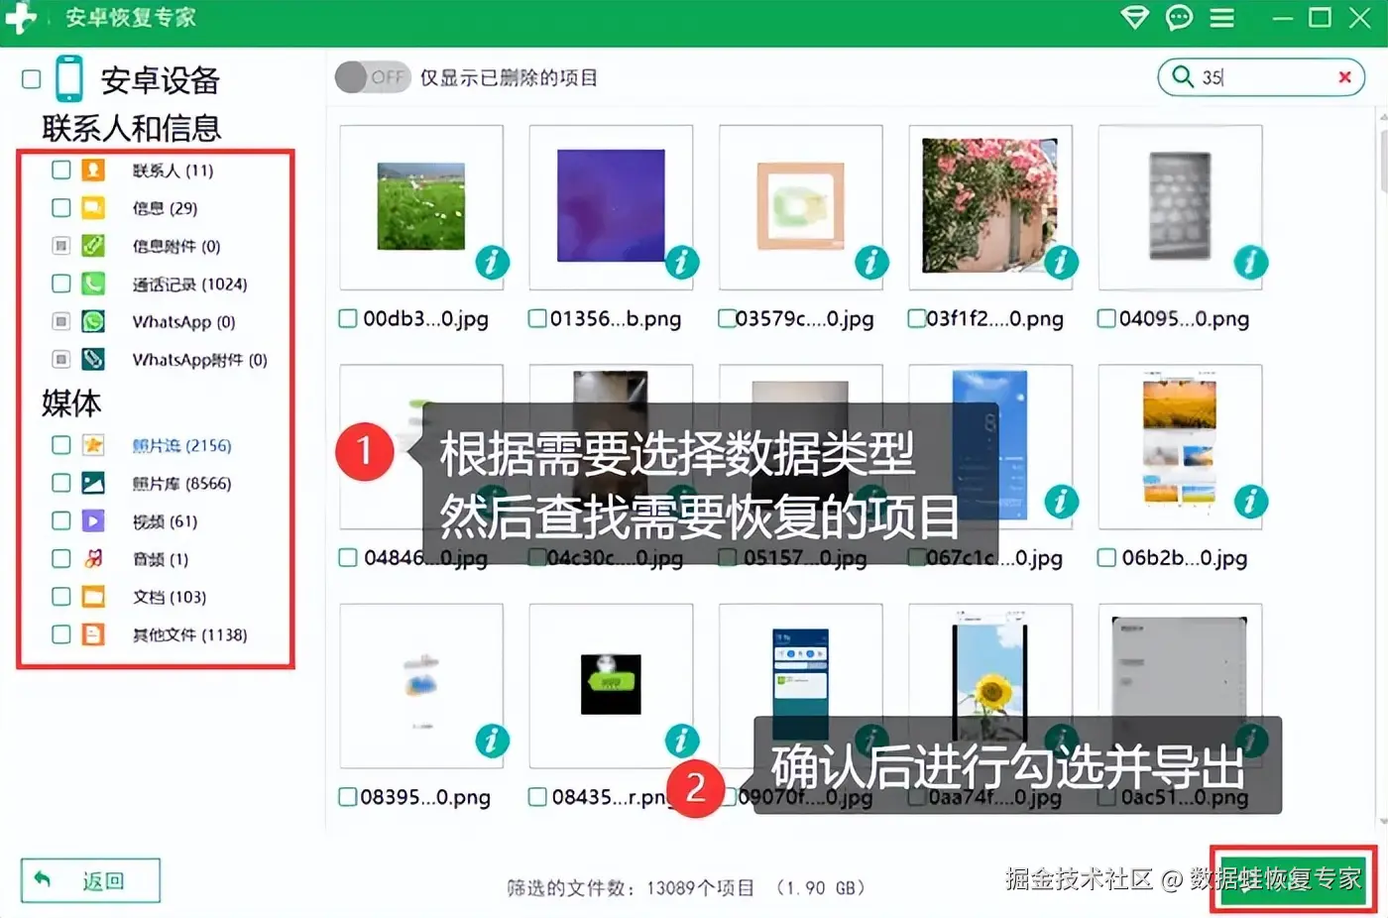Click the folder icon beside 文档
This screenshot has width=1388, height=918.
93,596
